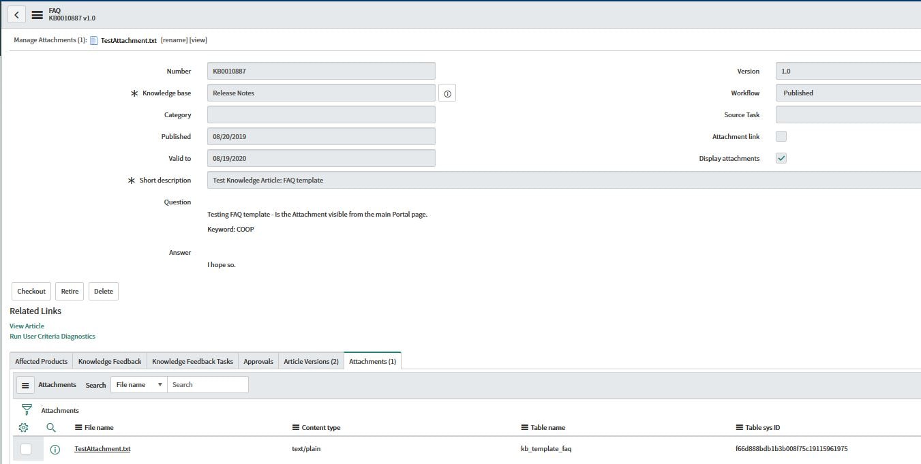Click the Short description field
This screenshot has height=464, width=921.
564,180
